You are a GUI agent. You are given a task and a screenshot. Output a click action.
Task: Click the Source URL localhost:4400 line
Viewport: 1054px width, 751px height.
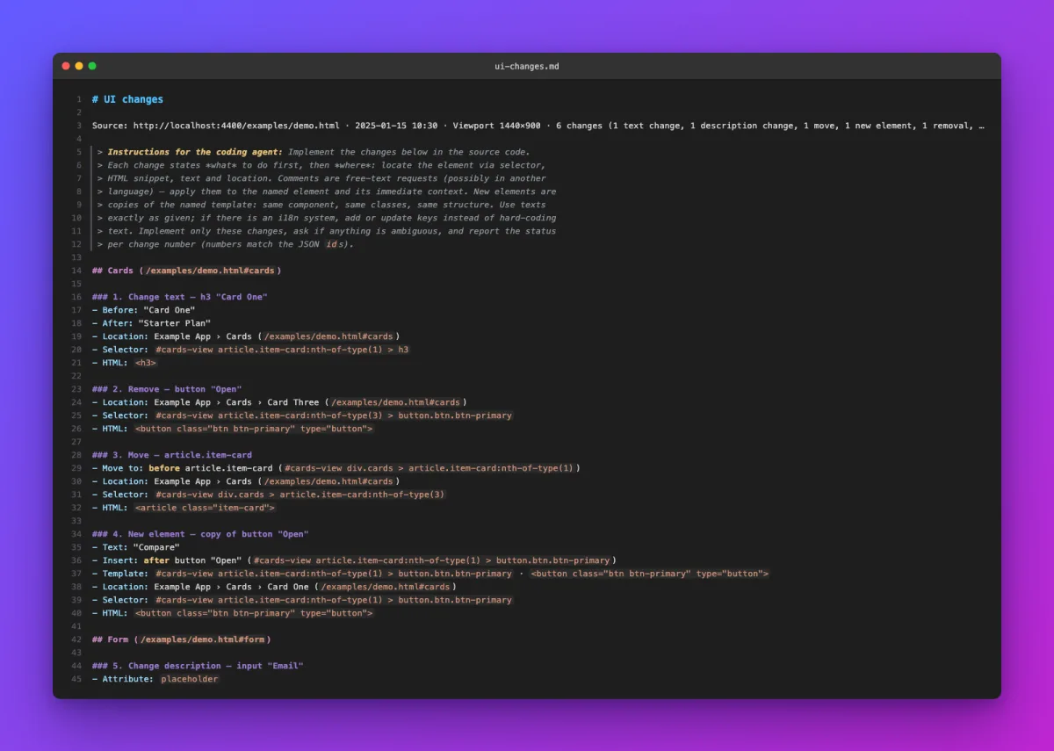tap(538, 126)
